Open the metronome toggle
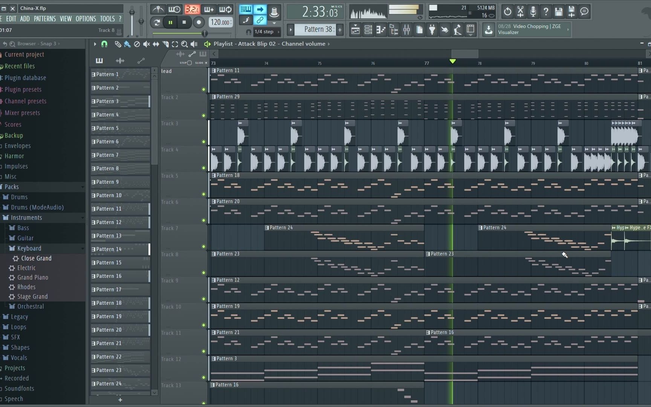 (x=157, y=9)
